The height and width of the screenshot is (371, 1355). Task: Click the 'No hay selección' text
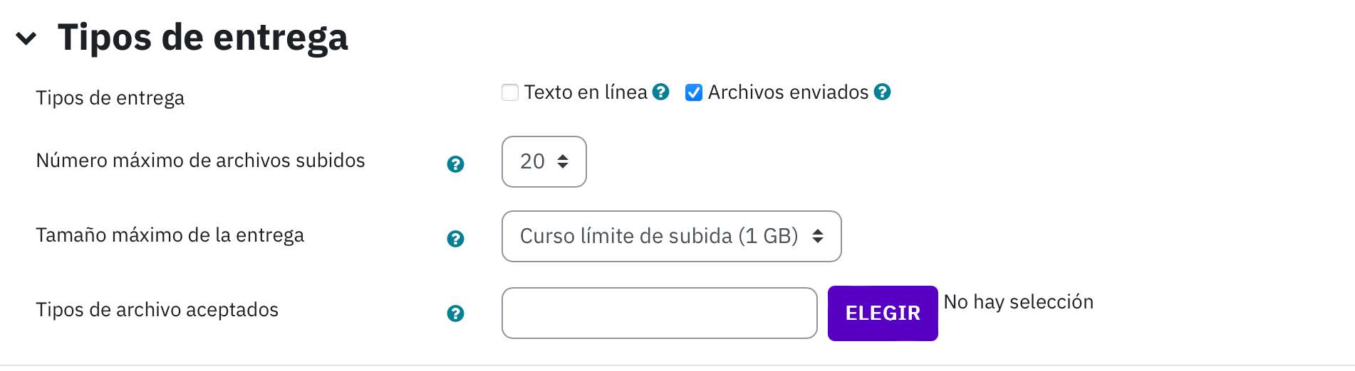(x=1018, y=302)
